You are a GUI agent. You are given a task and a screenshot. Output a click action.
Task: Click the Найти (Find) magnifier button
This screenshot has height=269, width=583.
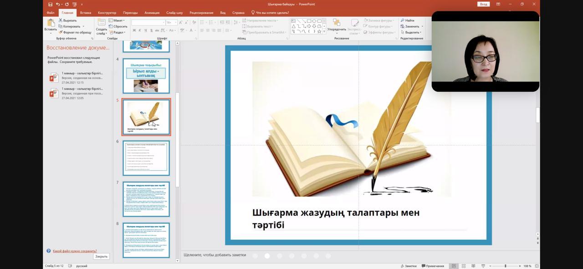pyautogui.click(x=408, y=20)
